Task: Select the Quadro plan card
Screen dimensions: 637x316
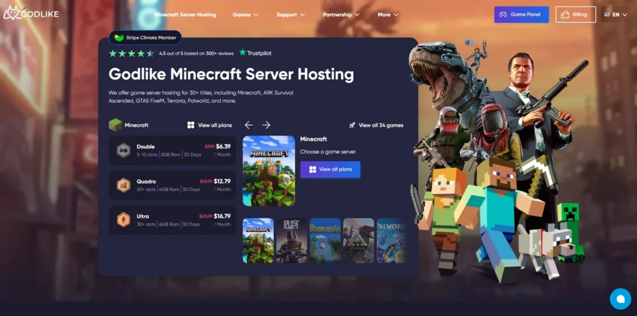Action: [x=172, y=185]
